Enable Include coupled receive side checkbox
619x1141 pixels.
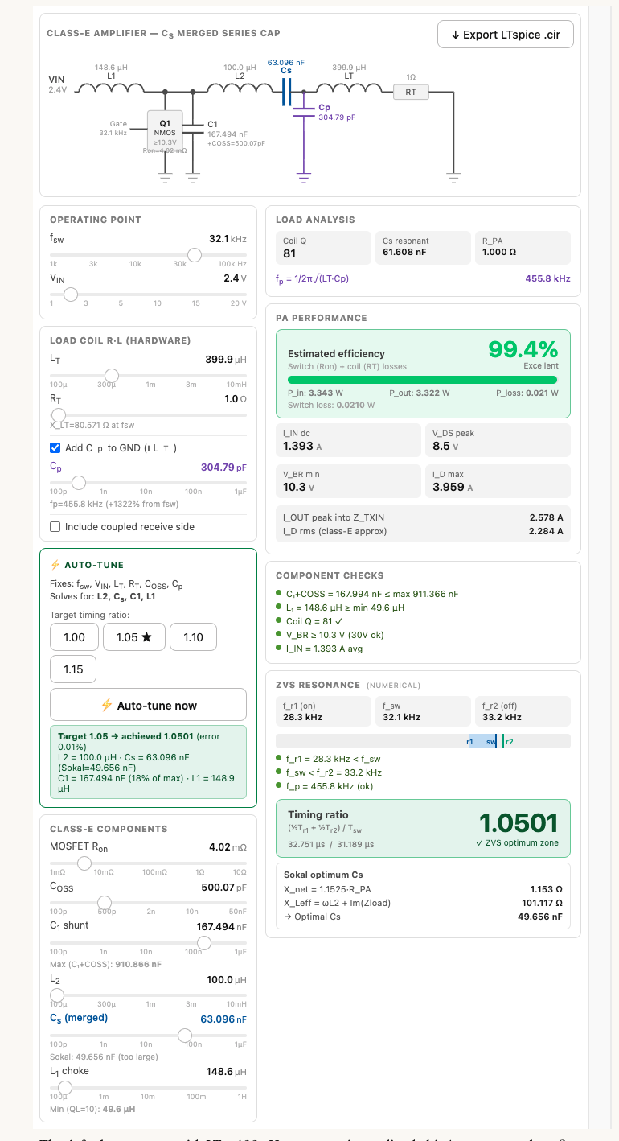pos(55,527)
